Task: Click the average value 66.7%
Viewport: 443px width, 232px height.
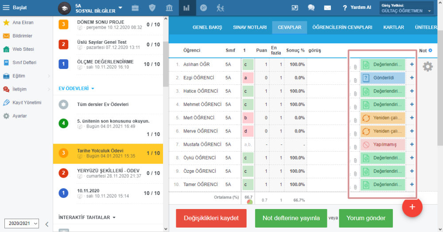Action: pyautogui.click(x=299, y=200)
